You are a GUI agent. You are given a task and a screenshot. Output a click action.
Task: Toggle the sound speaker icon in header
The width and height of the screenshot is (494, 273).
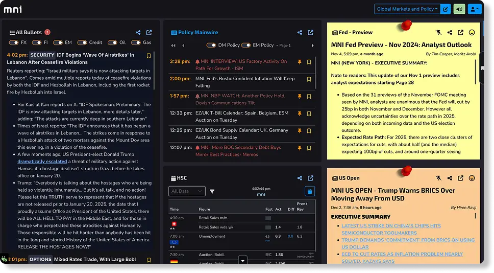(459, 9)
